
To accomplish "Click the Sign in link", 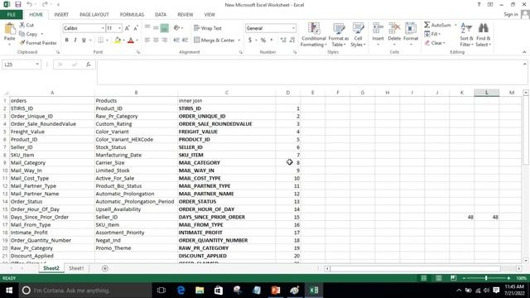I will click(510, 14).
